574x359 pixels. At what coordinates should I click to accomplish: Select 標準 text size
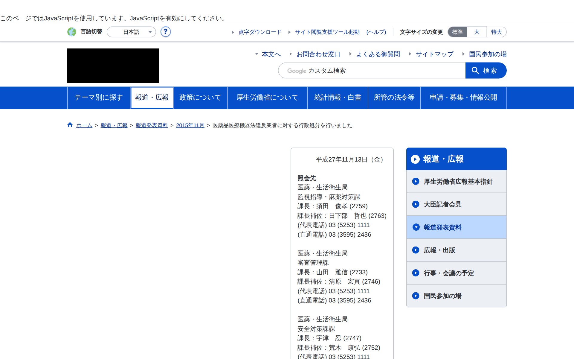457,32
